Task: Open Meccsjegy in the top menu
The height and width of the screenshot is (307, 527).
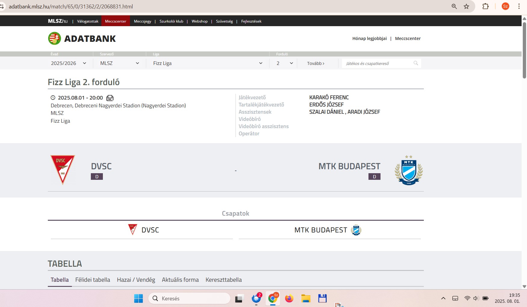Action: click(143, 21)
